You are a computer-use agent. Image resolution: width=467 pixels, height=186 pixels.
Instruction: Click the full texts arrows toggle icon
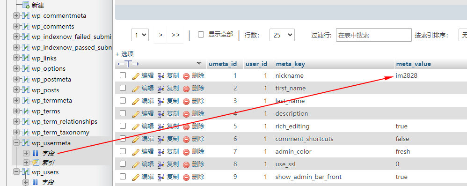click(x=128, y=64)
